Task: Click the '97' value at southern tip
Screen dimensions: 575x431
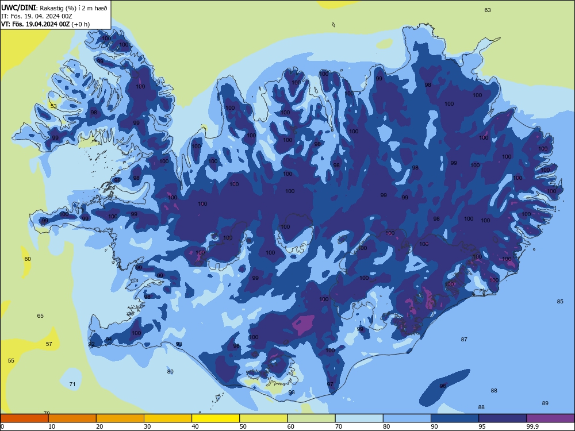Action: point(330,384)
